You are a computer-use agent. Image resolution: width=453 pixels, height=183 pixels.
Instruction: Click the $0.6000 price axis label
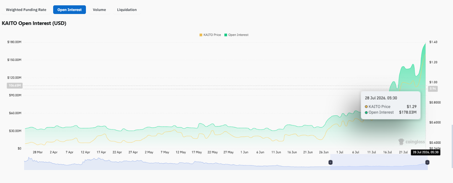point(435,122)
